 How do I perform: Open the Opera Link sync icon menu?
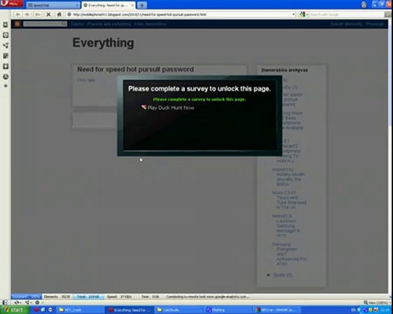17,303
